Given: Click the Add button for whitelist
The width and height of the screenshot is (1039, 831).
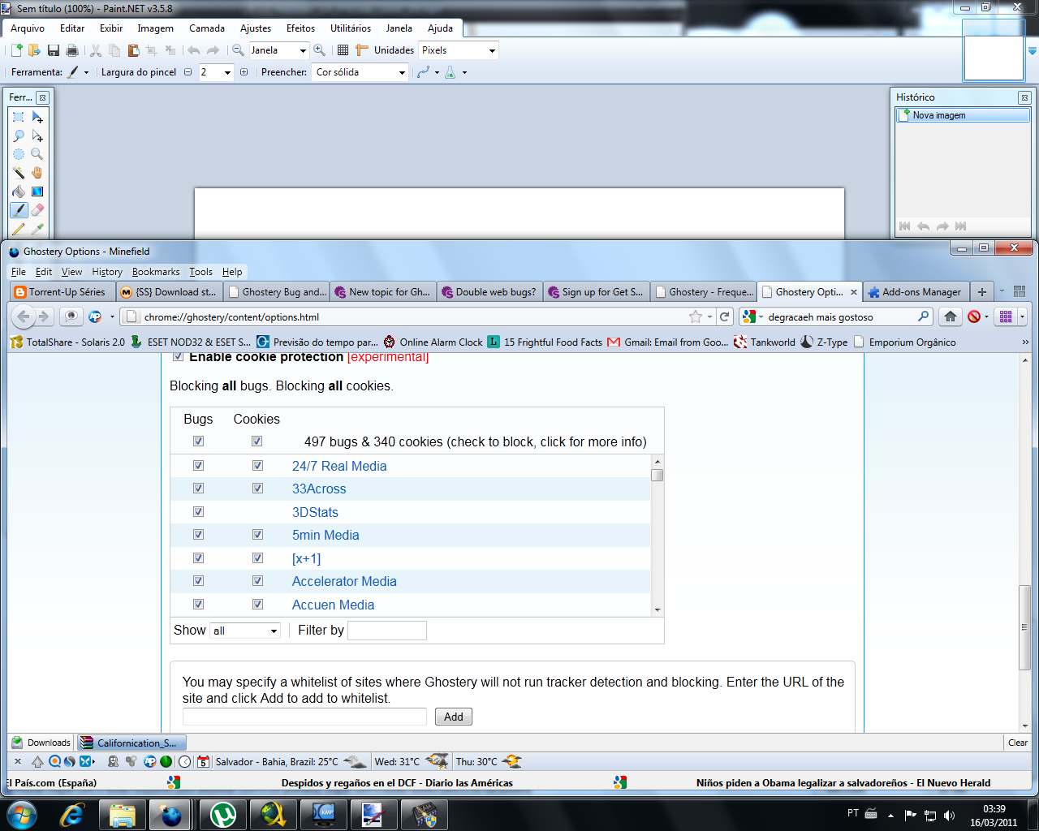Looking at the screenshot, I should click(x=454, y=717).
